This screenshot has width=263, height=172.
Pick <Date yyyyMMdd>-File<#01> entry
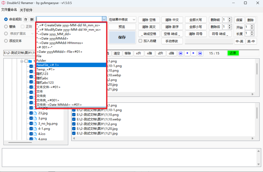(x=71, y=52)
